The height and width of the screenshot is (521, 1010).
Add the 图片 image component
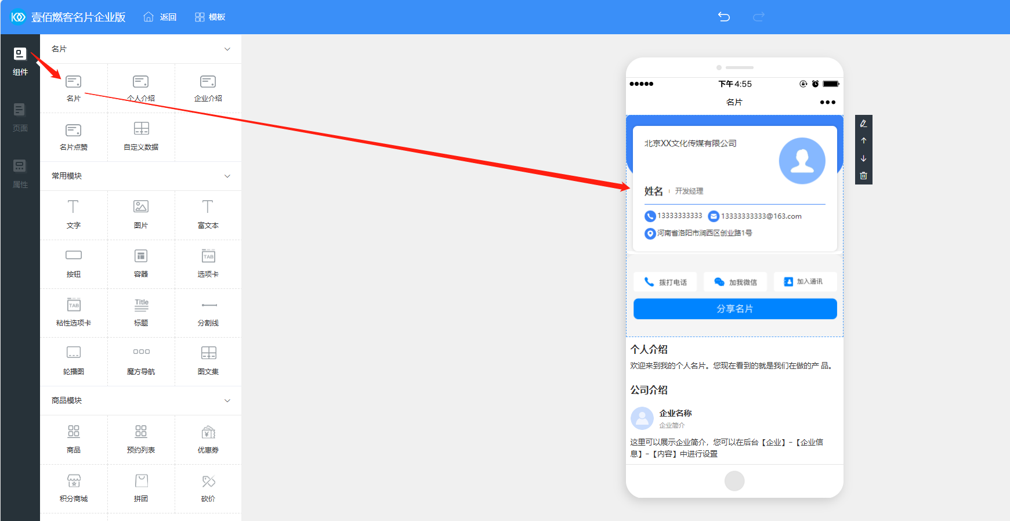pyautogui.click(x=141, y=214)
